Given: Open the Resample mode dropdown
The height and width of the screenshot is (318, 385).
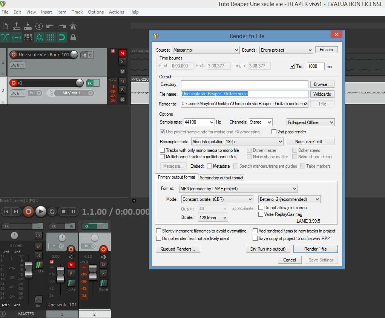Looking at the screenshot, I should (x=237, y=142).
